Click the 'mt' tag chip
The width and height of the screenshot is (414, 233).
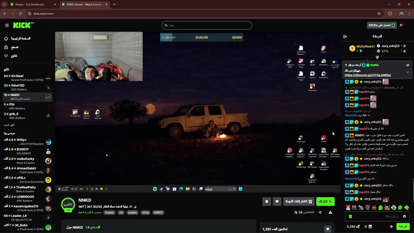point(121,213)
